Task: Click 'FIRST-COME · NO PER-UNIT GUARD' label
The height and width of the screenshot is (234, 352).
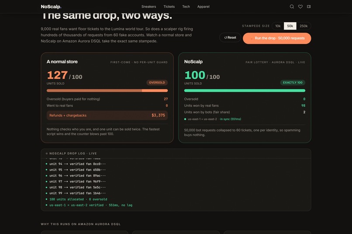Action: pos(139,62)
